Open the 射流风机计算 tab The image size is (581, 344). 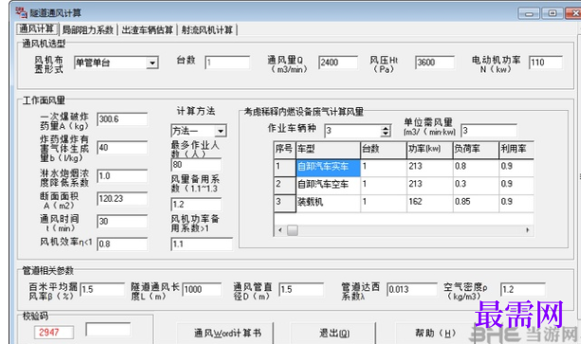coord(208,30)
